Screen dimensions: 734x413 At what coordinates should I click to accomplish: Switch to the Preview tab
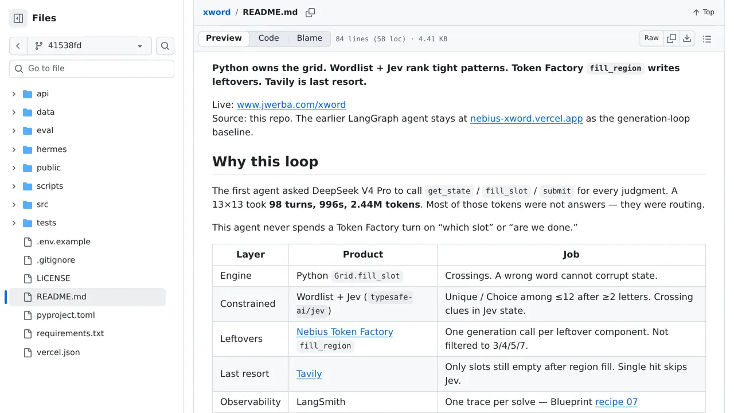[x=224, y=38]
